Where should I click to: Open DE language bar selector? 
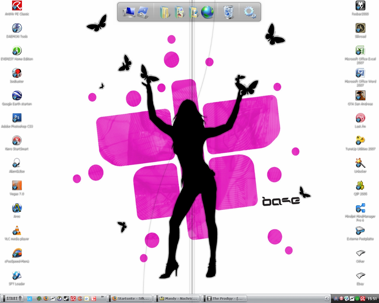click(x=29, y=299)
